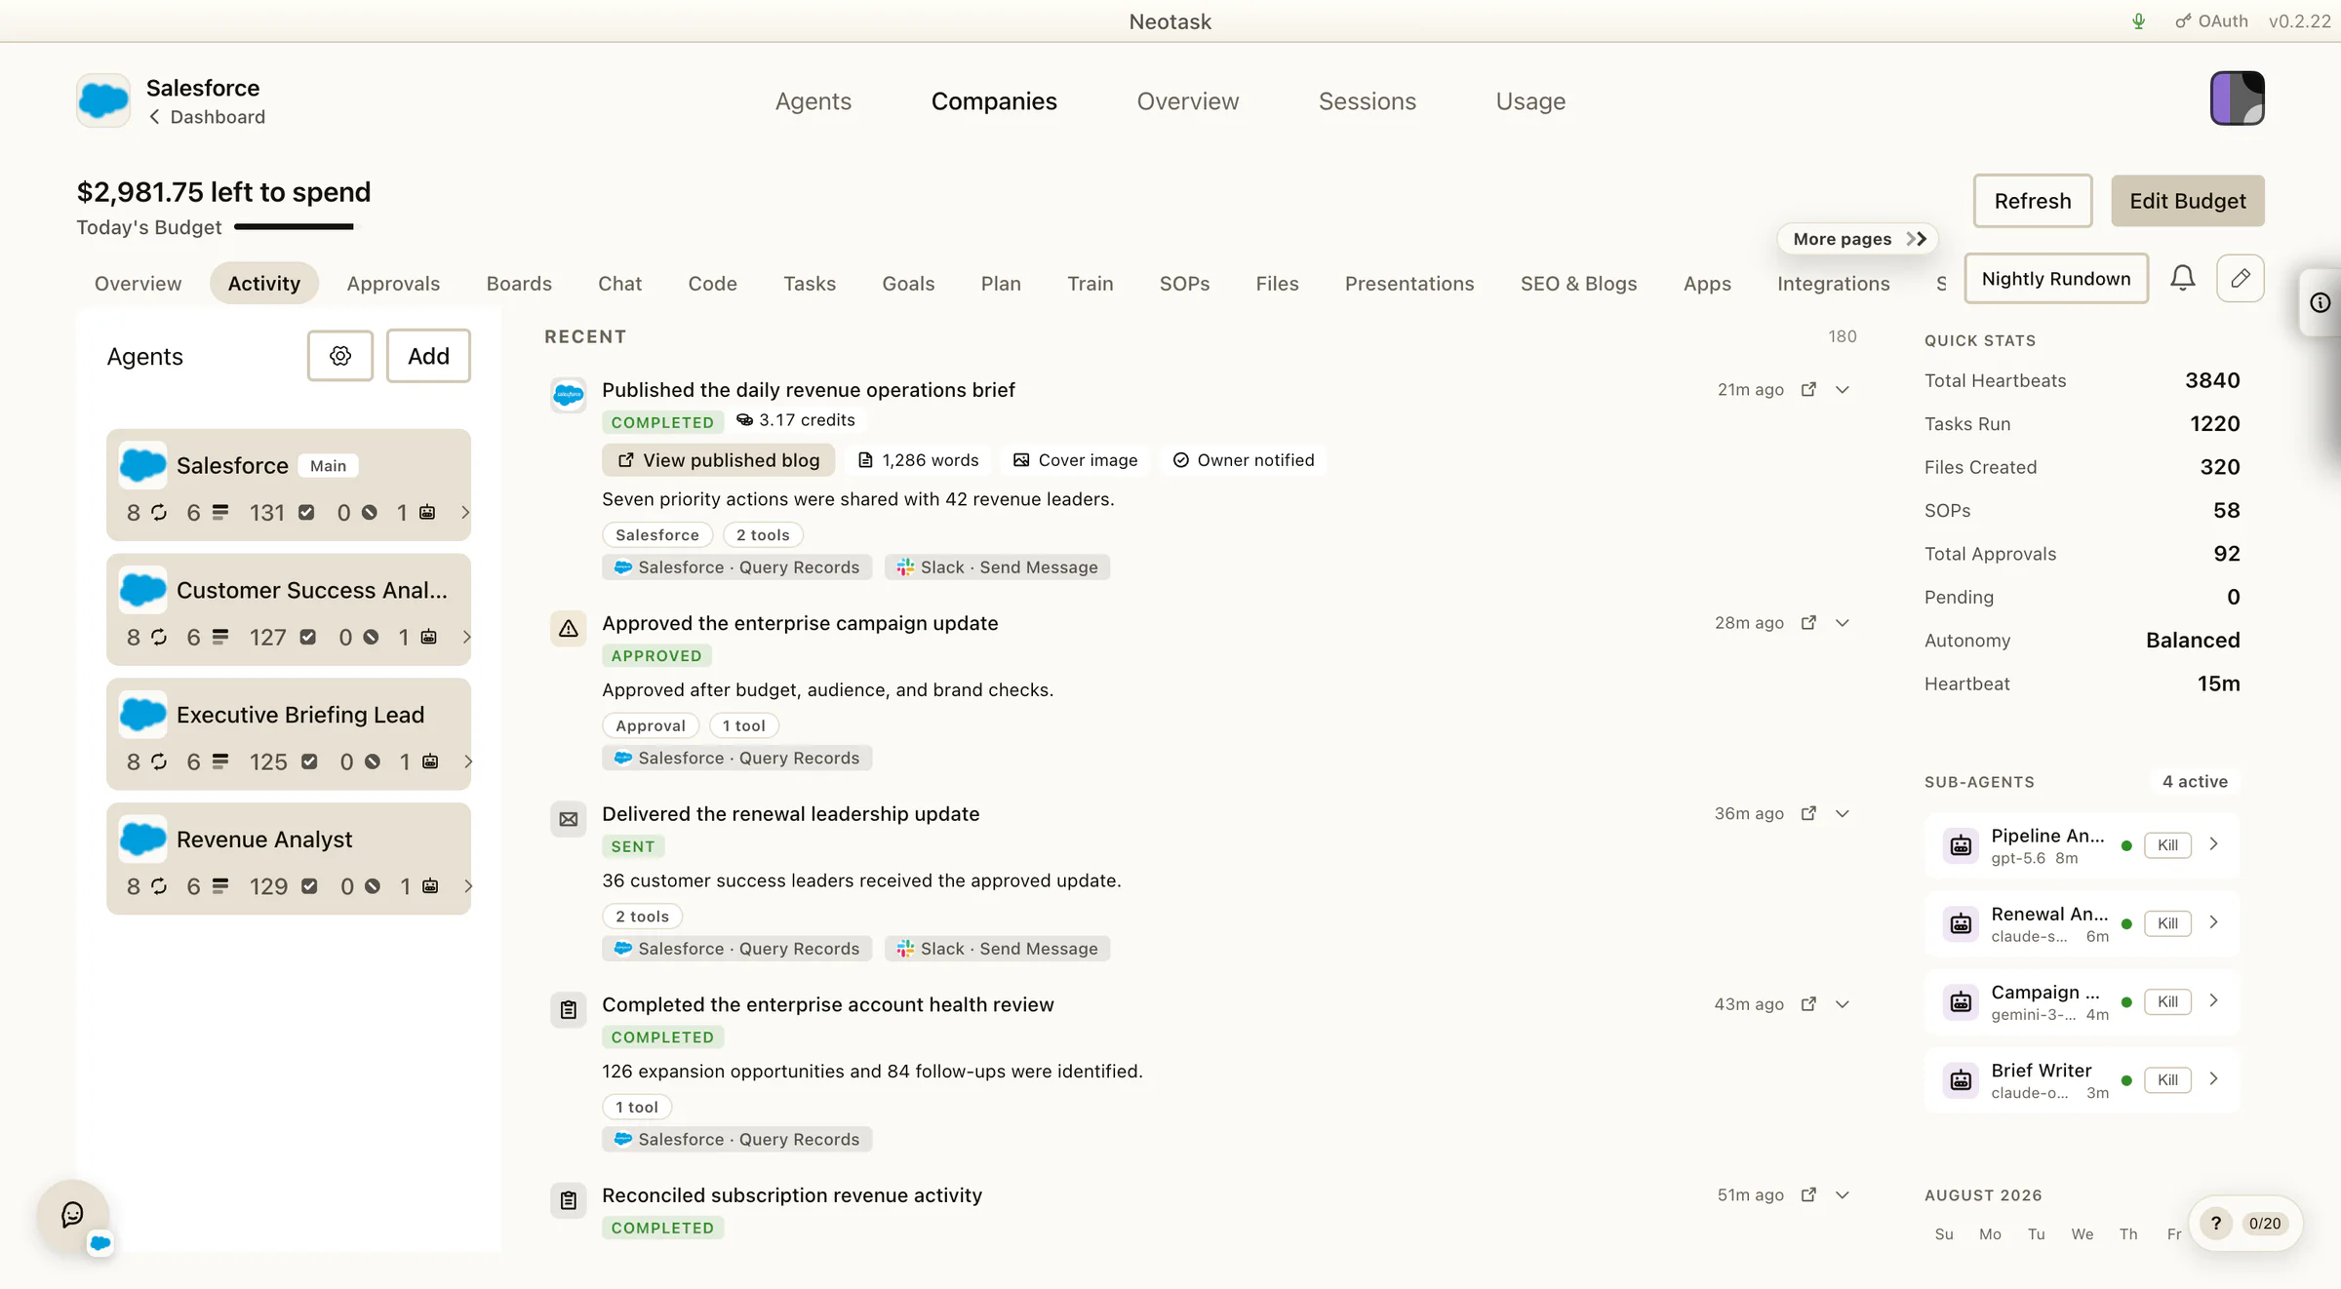Click the clipboard icon on the reconciled subscription revenue entry
This screenshot has width=2341, height=1289.
point(569,1201)
